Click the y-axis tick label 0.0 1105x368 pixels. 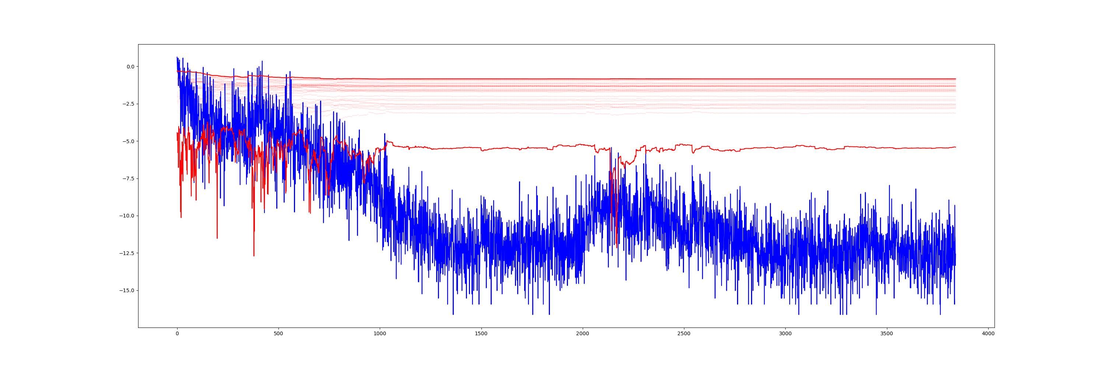click(x=130, y=66)
